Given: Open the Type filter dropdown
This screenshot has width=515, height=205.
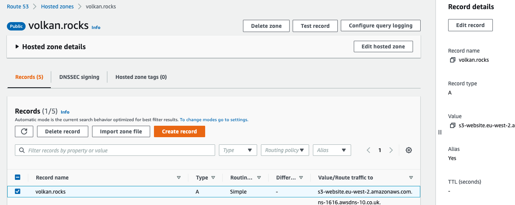Looking at the screenshot, I should point(238,150).
